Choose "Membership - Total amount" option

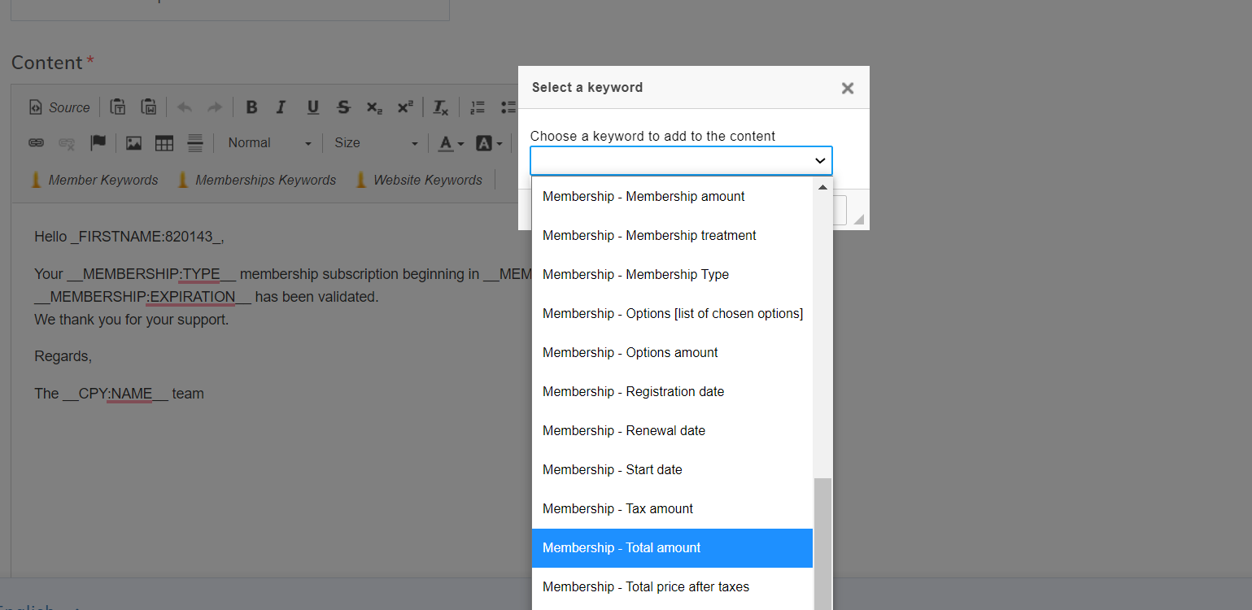pyautogui.click(x=622, y=548)
